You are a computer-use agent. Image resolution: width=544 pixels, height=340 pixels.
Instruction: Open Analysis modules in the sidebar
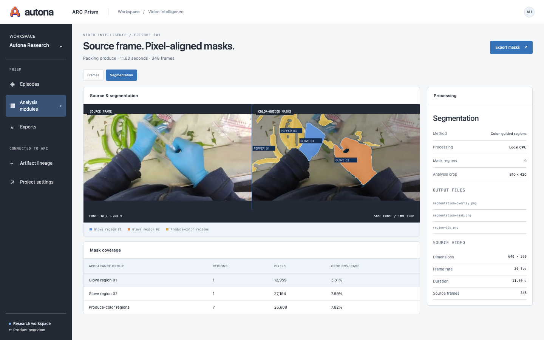pyautogui.click(x=36, y=106)
